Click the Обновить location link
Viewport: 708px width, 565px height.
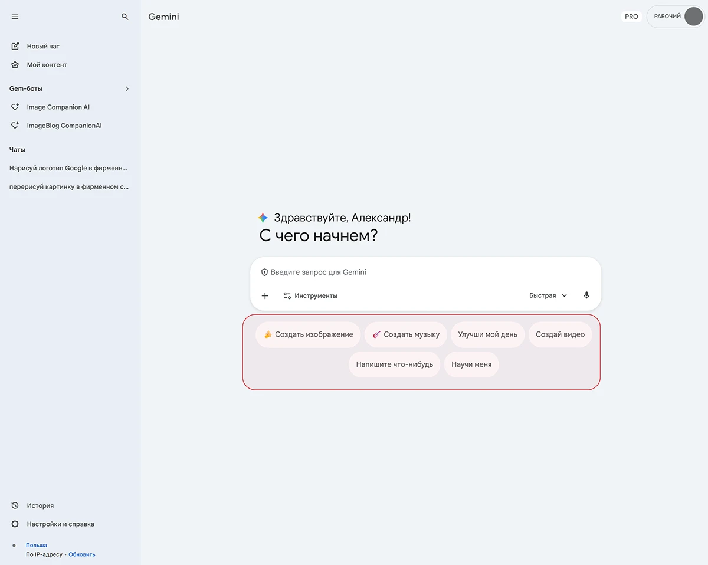coord(82,554)
